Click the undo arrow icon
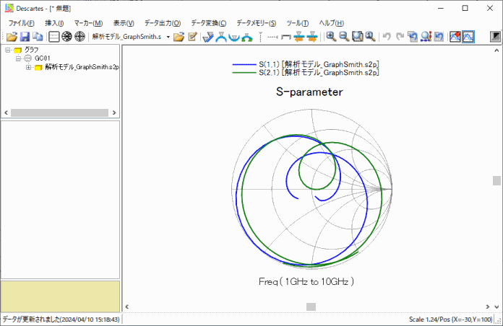The image size is (503, 326). 387,36
